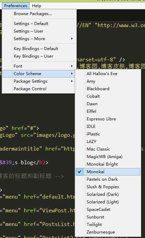Open Settings – User
This screenshot has height=238, width=145.
(39, 31)
